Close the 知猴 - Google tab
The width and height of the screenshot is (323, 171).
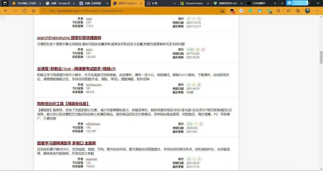74,4
